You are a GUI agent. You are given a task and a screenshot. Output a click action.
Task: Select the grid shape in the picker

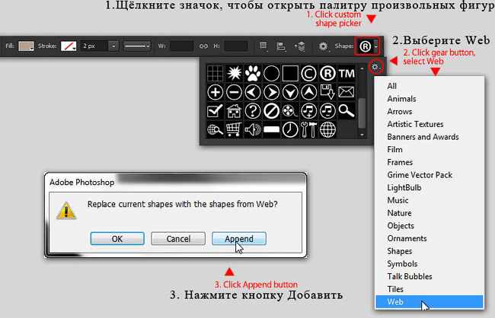216,74
